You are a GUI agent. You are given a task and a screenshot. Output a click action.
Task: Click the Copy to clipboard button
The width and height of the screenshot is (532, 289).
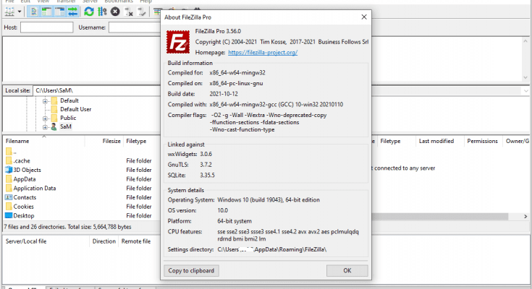(191, 271)
